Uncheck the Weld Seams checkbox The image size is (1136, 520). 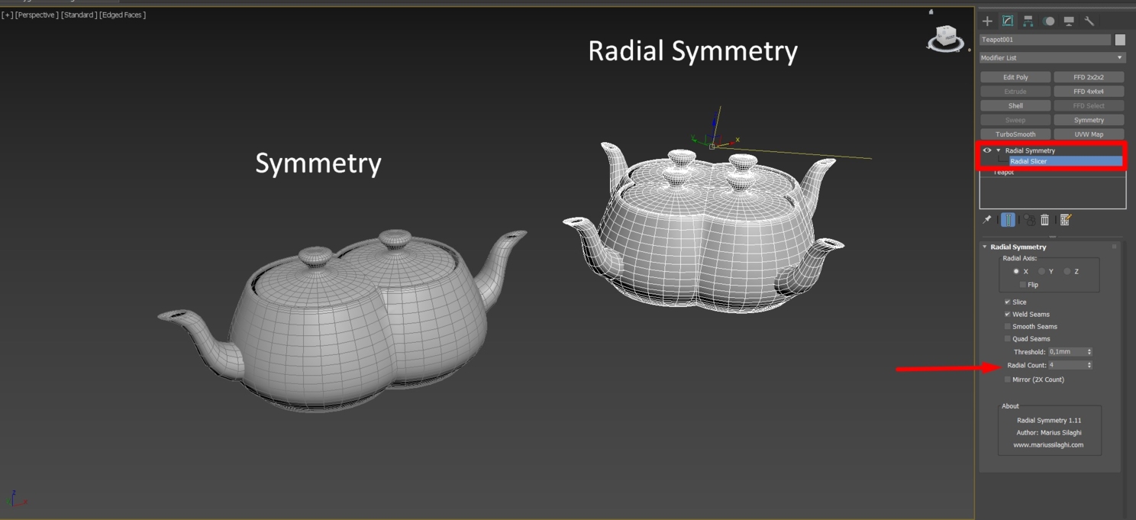click(1008, 315)
